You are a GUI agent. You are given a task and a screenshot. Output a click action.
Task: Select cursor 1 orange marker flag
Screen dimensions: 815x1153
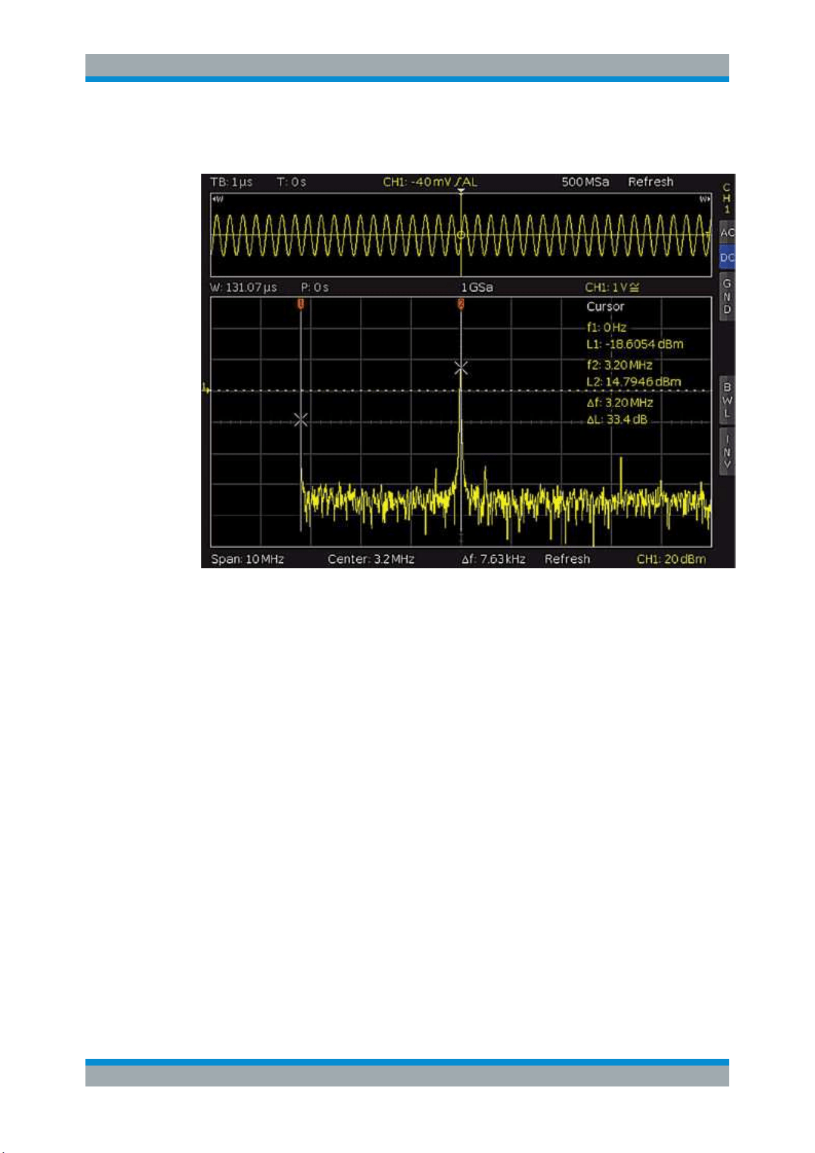coord(301,303)
